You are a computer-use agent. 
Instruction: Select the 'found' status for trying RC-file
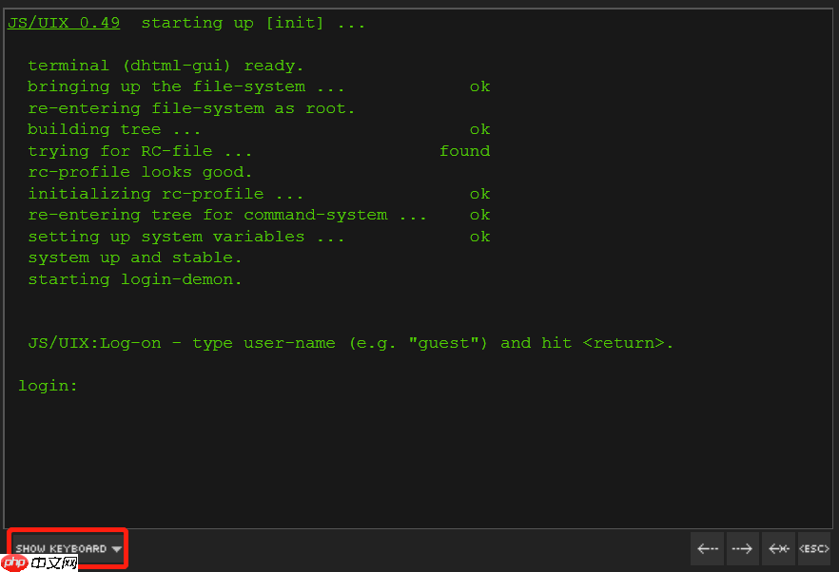coord(465,150)
